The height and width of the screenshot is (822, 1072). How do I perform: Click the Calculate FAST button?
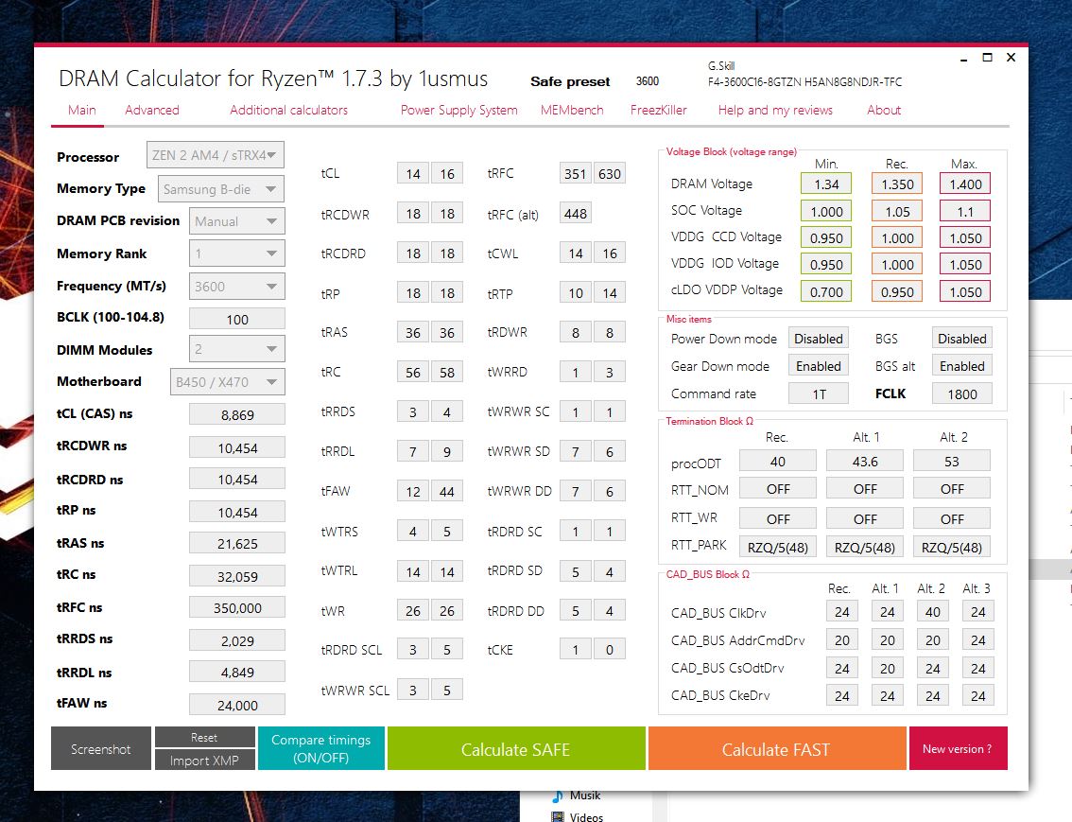777,749
